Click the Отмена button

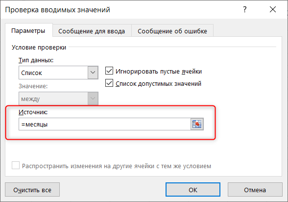pyautogui.click(x=255, y=190)
